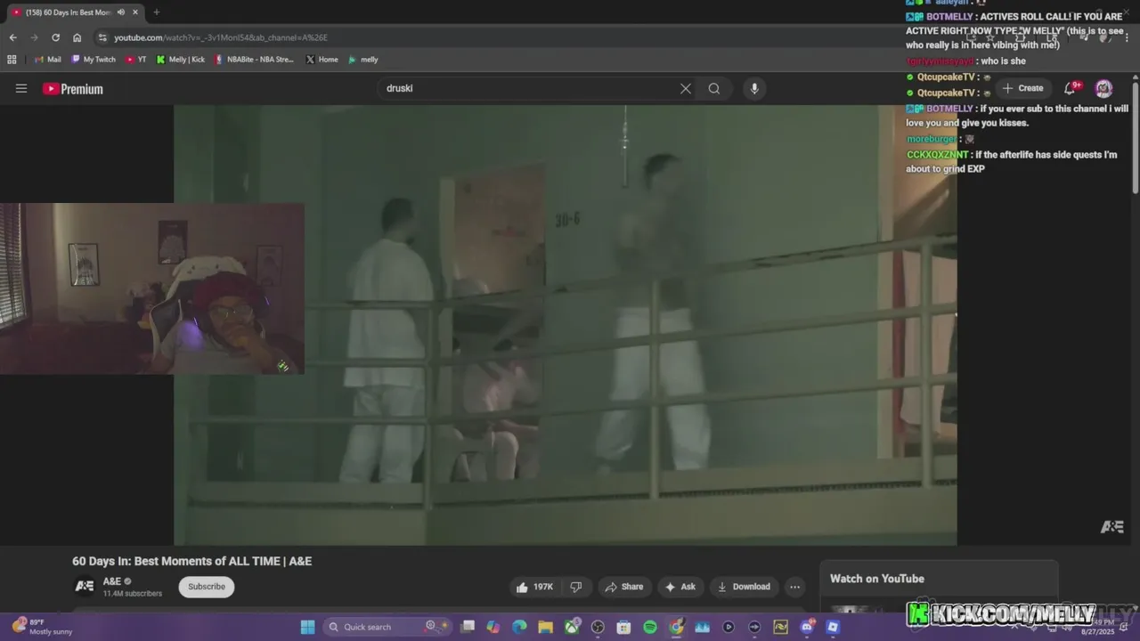The height and width of the screenshot is (641, 1140).
Task: Clear the 'druski' search text
Action: pyautogui.click(x=686, y=88)
